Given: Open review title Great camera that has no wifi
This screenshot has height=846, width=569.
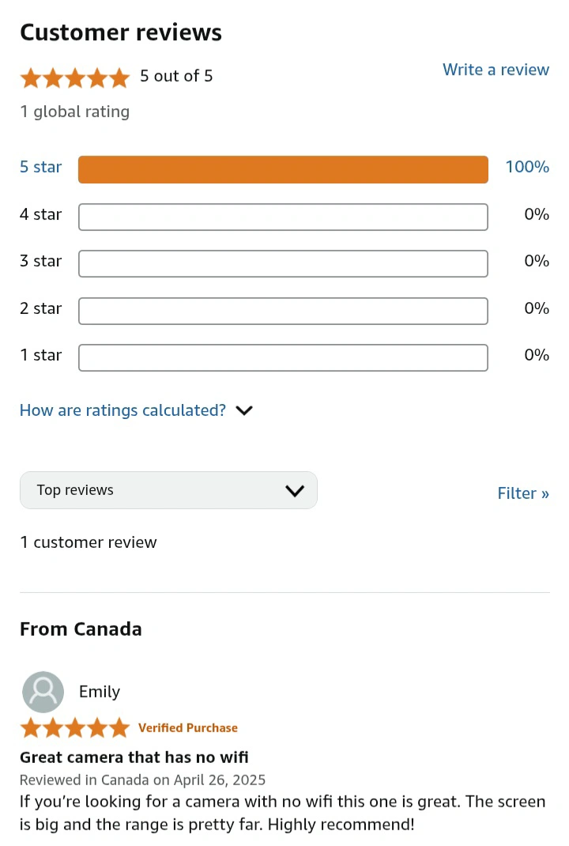Looking at the screenshot, I should 134,757.
